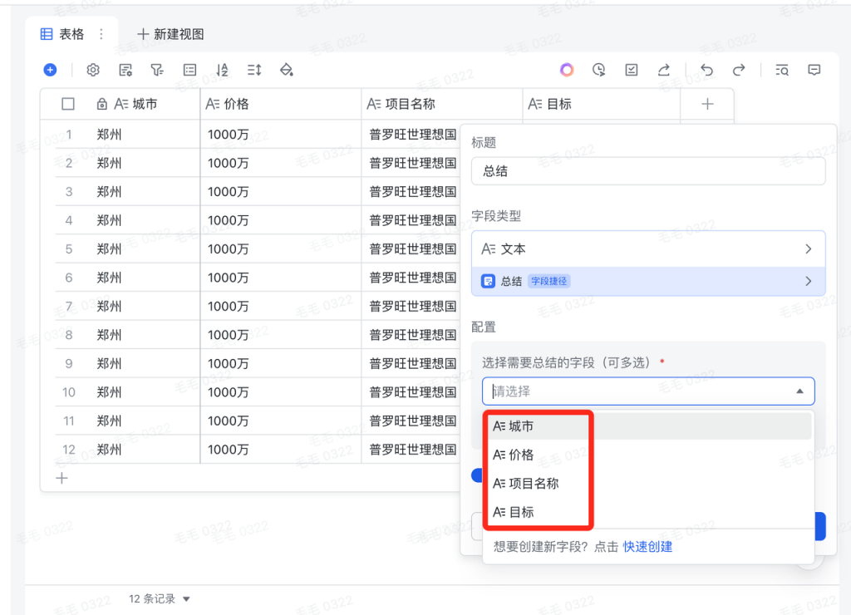This screenshot has width=851, height=615.
Task: Open the fill color paint bucket icon
Action: (x=287, y=70)
